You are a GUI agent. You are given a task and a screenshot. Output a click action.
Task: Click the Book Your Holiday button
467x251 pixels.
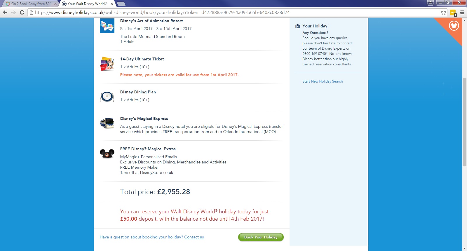coord(261,237)
